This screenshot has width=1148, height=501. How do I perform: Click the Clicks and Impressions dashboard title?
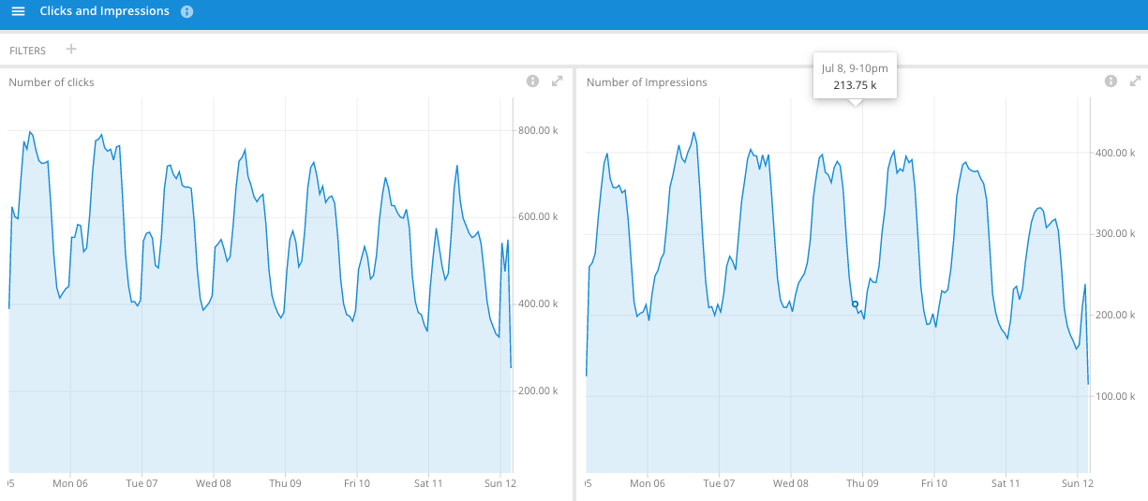coord(105,11)
